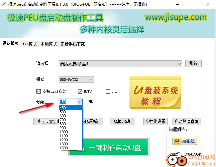Collapse the 分配 size dropdown arrow
216x167 pixels.
[80, 102]
